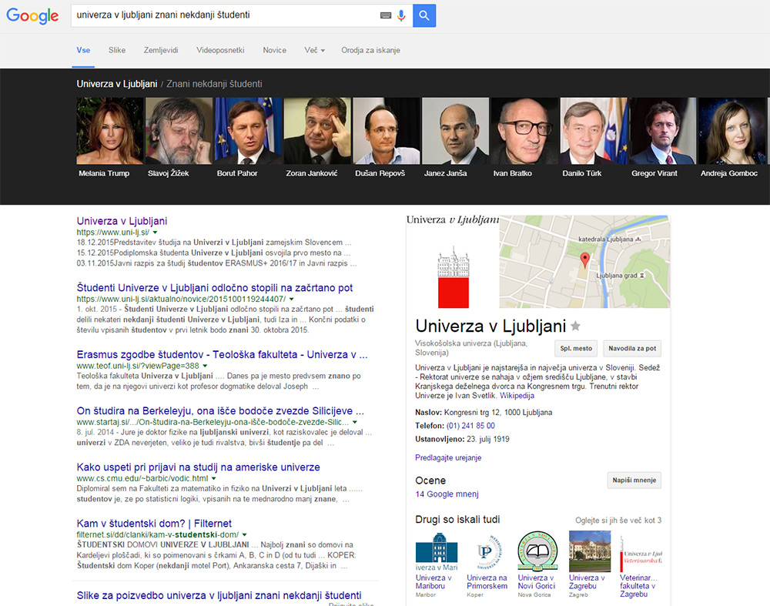Click the Google logo
This screenshot has width=770, height=606.
[x=32, y=15]
